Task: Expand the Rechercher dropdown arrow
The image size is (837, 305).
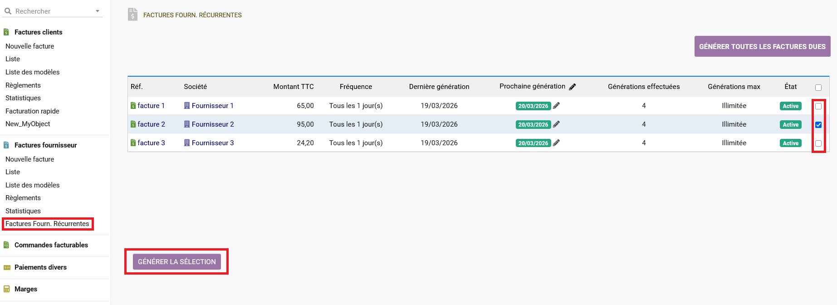Action: [98, 11]
